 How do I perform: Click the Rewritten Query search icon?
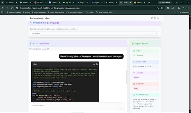pos(134,95)
